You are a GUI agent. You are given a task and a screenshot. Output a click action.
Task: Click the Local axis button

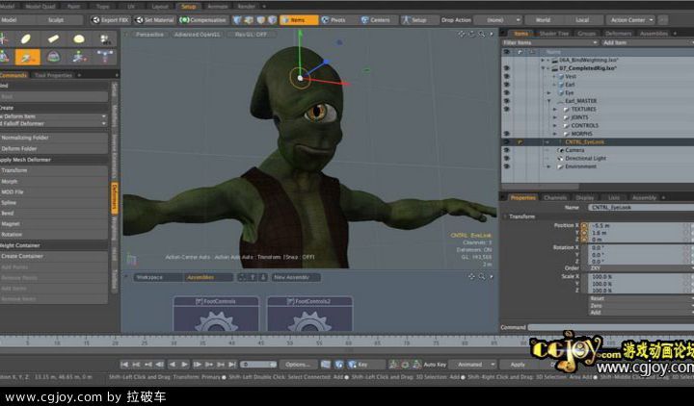pyautogui.click(x=582, y=20)
